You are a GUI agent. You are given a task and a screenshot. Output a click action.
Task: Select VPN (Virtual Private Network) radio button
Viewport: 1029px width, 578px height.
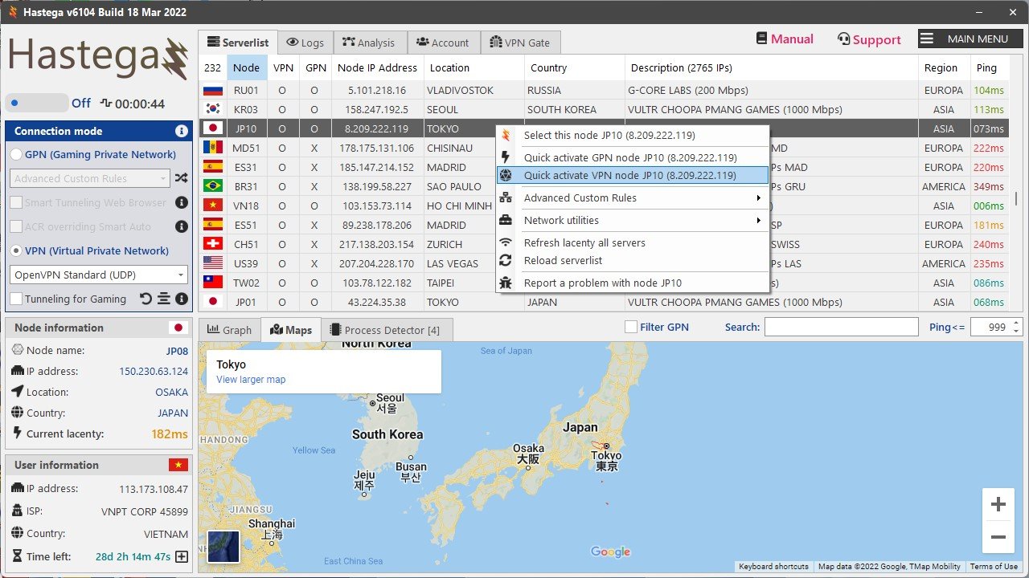pos(16,251)
